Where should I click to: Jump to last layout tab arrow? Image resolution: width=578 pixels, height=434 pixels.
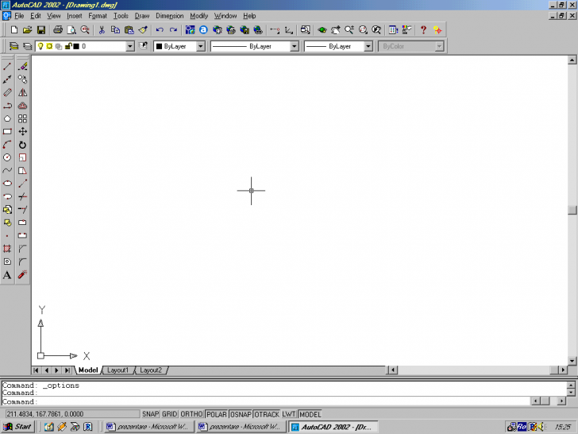(x=67, y=370)
